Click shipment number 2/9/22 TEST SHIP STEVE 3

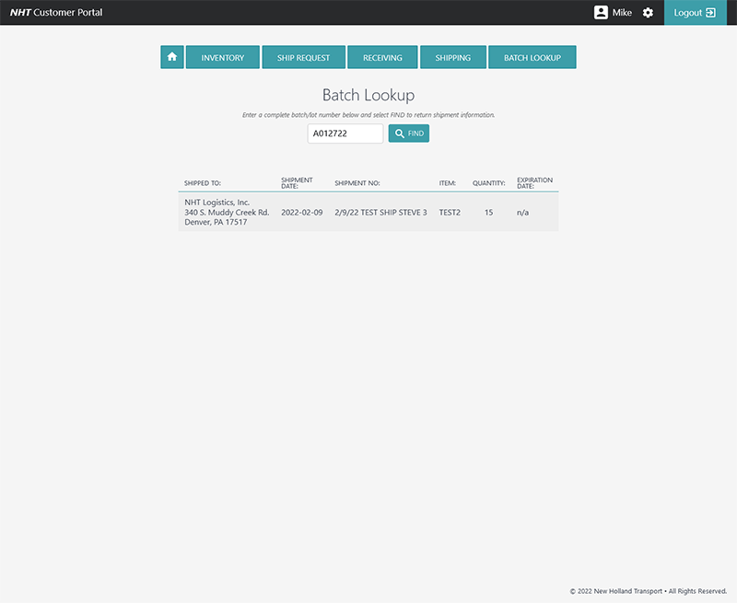click(x=380, y=213)
